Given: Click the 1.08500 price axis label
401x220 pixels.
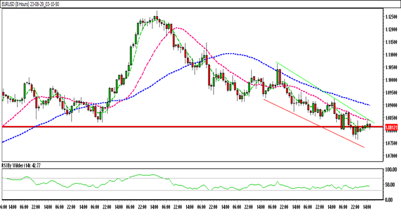Looking at the screenshot, I should [392, 118].
